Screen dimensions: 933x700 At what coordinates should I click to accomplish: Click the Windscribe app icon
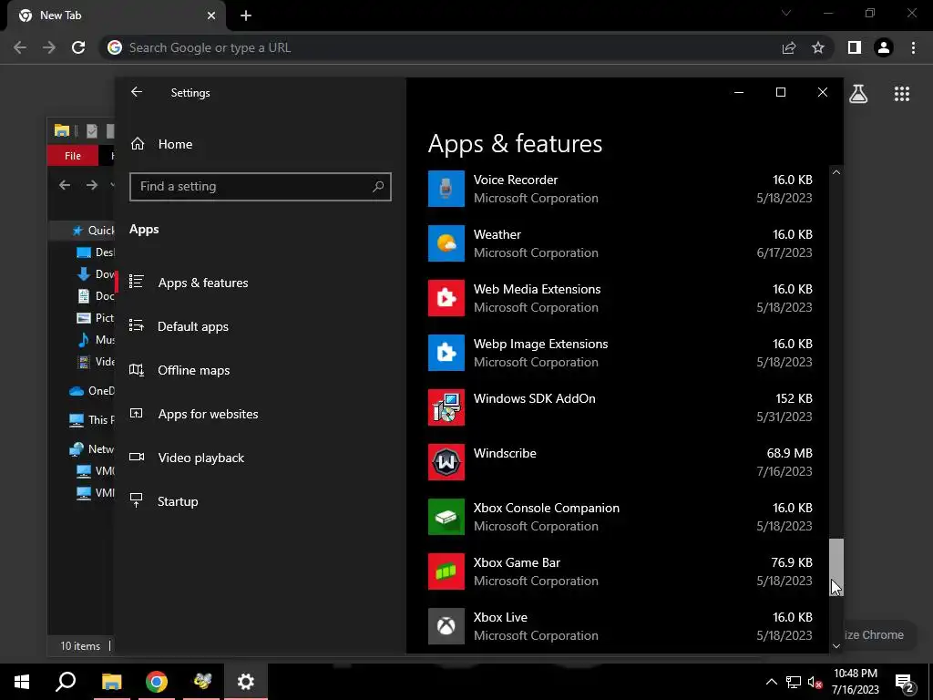pos(446,462)
